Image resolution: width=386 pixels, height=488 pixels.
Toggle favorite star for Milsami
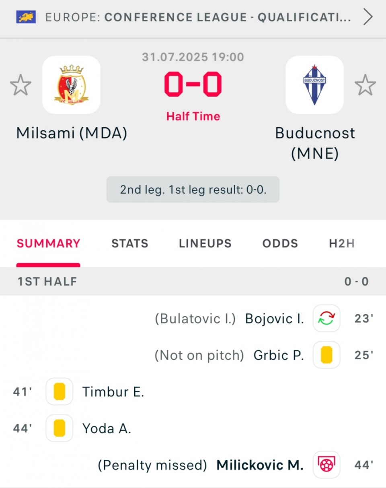[x=21, y=85]
